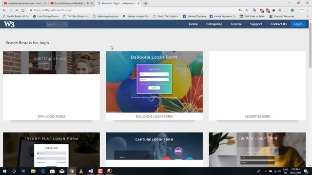Screen dimensions: 312x175
Task: Switch to motivational remix music YouTube tab
Action: pos(25,3)
